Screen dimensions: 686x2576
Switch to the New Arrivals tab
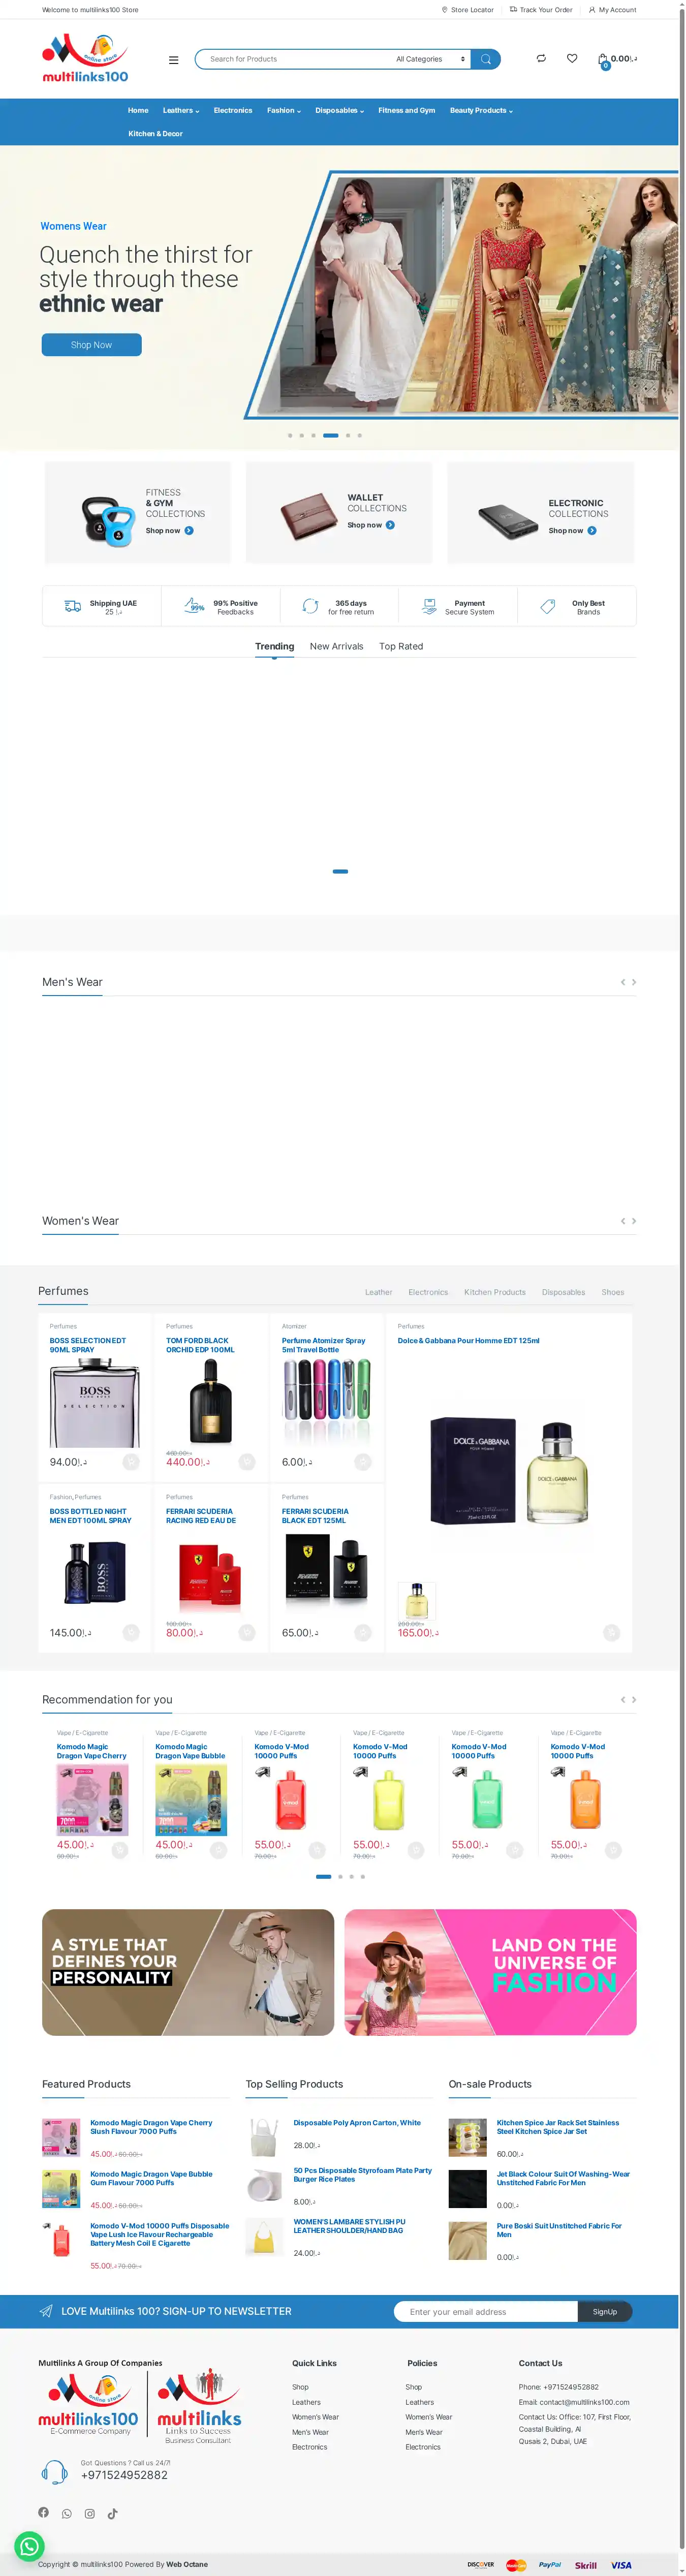(336, 646)
